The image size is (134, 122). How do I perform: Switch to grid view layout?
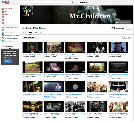125,37
